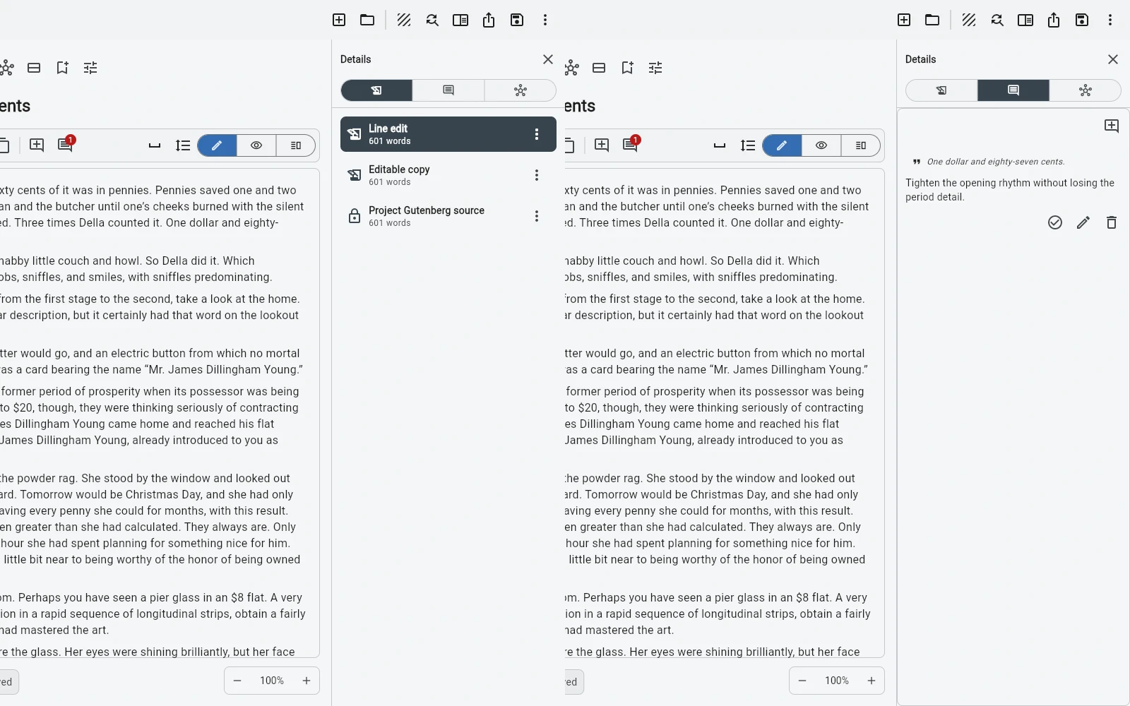Switch to preview eye mode in right window

(821, 145)
